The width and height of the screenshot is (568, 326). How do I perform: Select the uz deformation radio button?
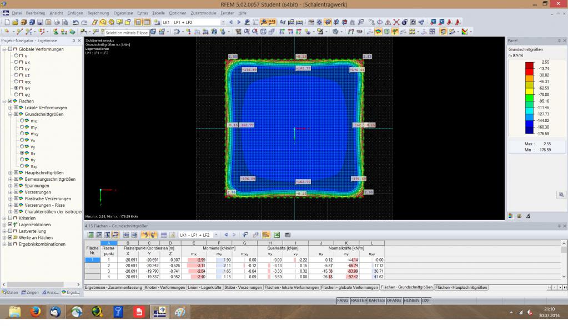[x=16, y=75]
